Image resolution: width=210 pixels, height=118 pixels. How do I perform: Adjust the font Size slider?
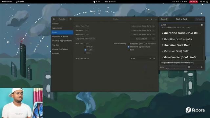tap(176, 67)
